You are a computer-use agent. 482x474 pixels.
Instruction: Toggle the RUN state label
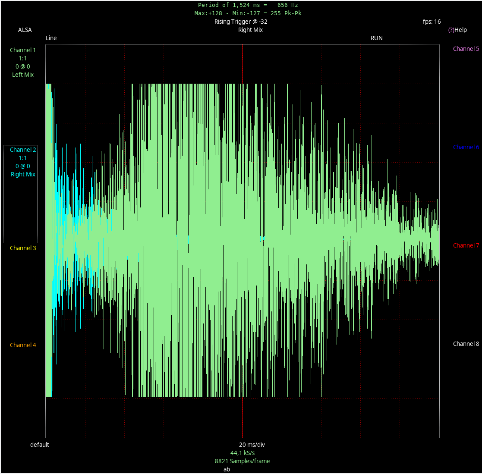tap(377, 38)
